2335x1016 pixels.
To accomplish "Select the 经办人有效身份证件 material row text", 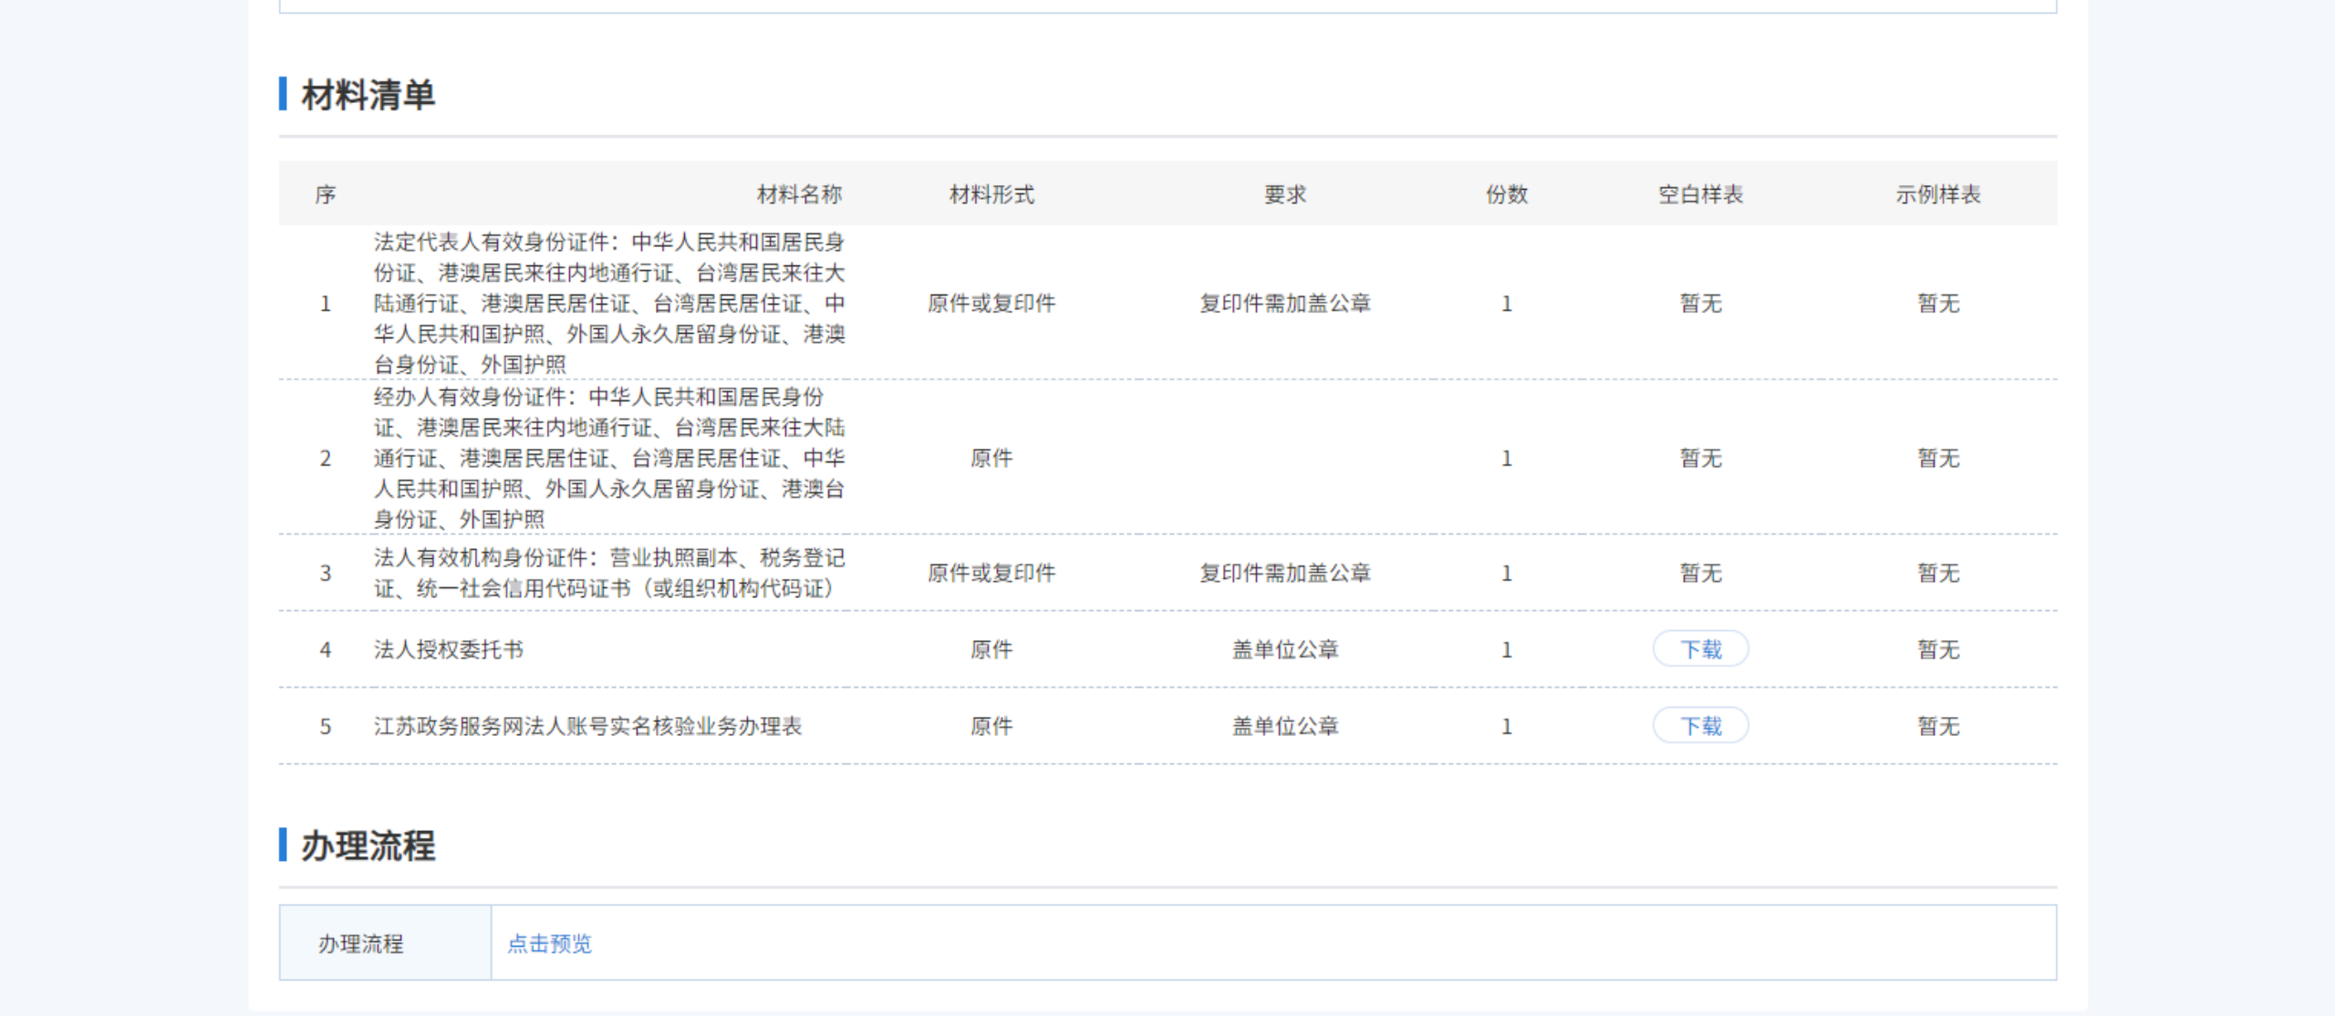I will pos(608,458).
